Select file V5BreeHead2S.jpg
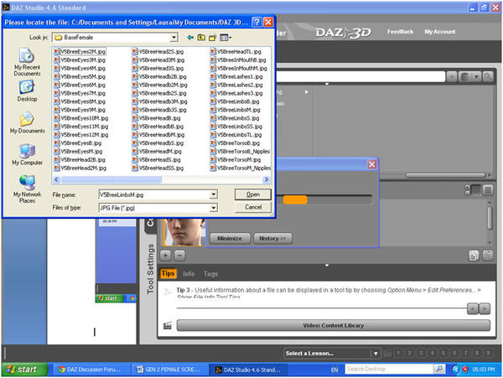 click(x=158, y=52)
